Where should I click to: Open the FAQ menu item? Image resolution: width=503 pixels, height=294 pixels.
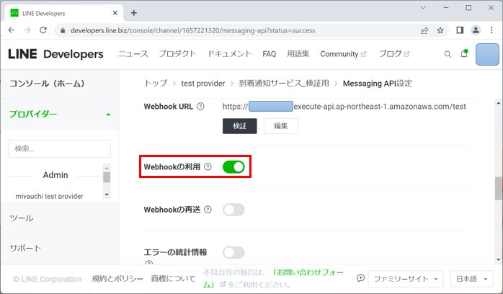click(269, 54)
